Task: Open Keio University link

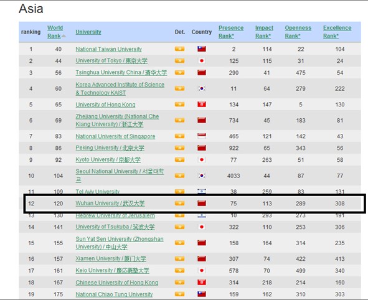Action: click(112, 271)
